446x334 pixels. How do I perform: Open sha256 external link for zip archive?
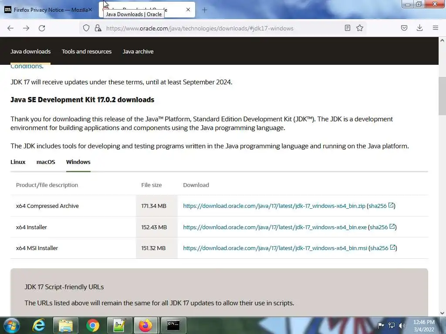click(x=391, y=205)
